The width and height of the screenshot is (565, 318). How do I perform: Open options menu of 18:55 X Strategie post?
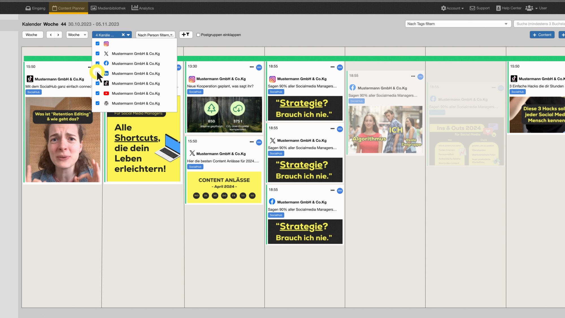tap(333, 129)
